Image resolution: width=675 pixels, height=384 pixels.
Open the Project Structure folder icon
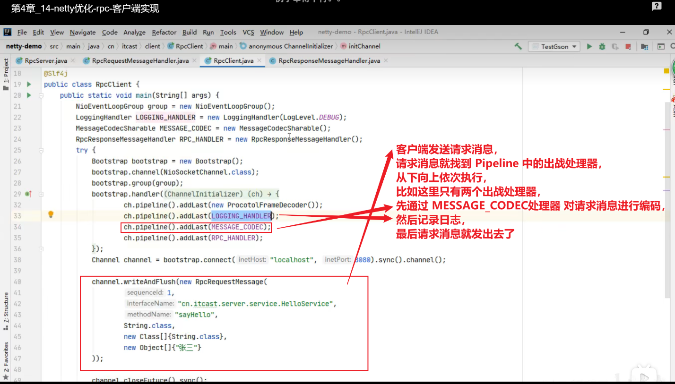[644, 46]
